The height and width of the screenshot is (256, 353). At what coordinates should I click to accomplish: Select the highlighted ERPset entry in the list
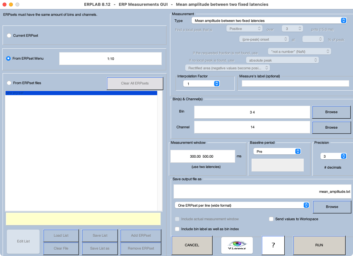[81, 93]
